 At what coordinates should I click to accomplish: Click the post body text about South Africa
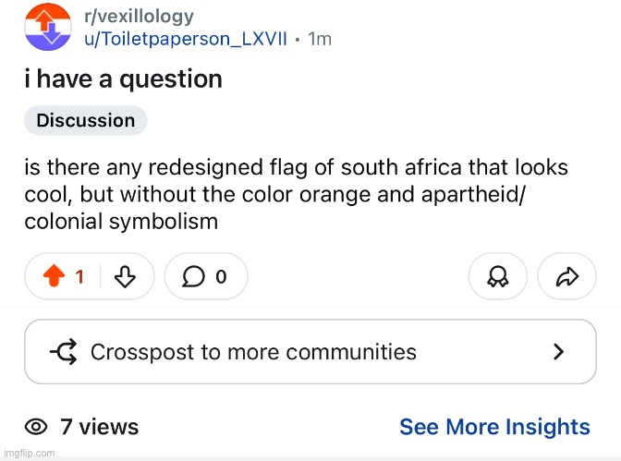(x=296, y=195)
